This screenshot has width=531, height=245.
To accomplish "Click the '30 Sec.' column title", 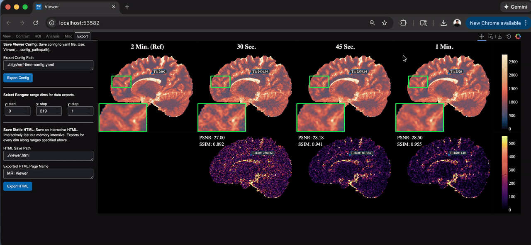I will [x=246, y=47].
